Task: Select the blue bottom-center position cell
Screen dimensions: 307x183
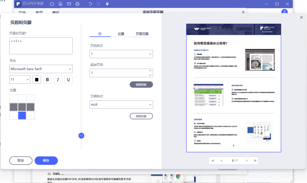Action: (x=22, y=115)
